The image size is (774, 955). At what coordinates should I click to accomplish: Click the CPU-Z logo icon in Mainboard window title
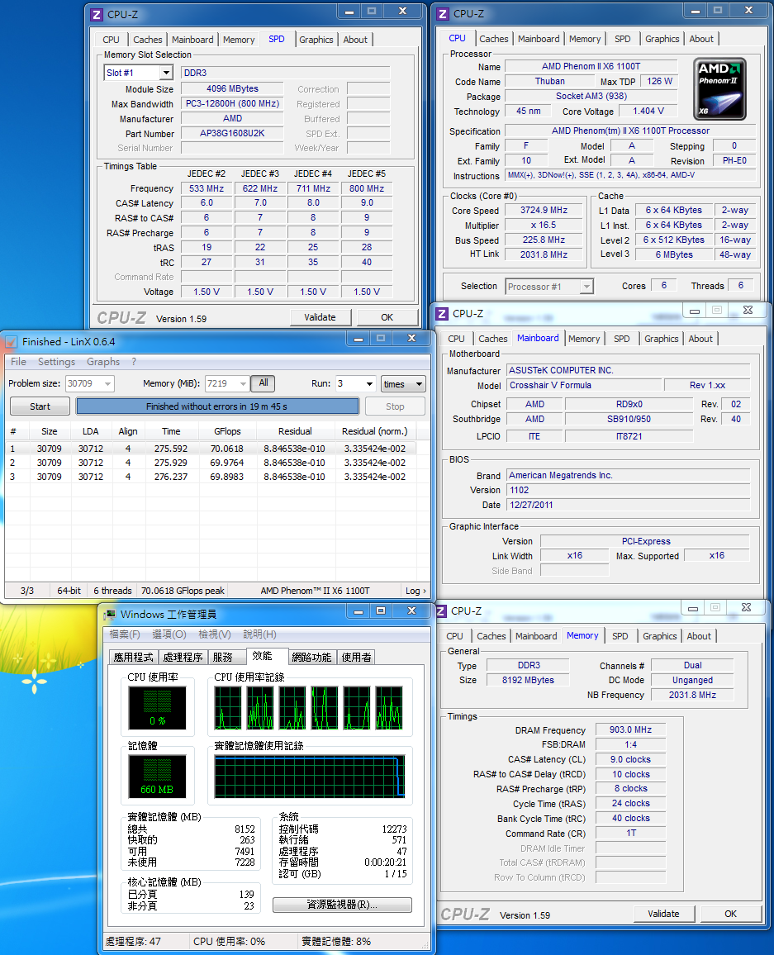click(x=442, y=314)
